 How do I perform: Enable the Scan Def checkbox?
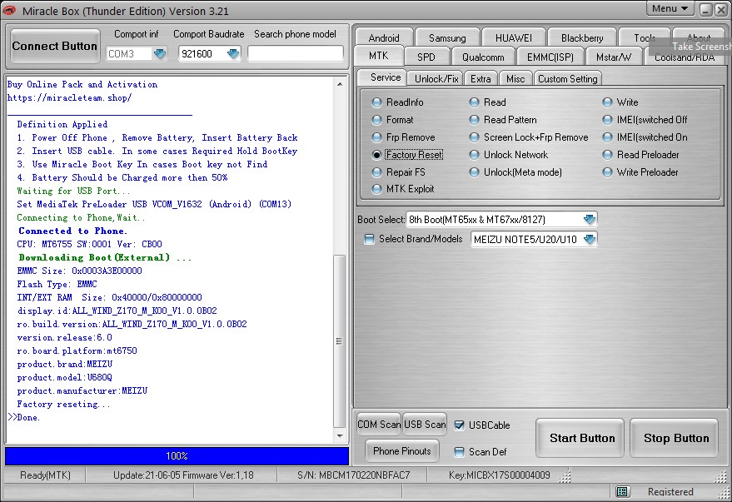click(x=460, y=451)
